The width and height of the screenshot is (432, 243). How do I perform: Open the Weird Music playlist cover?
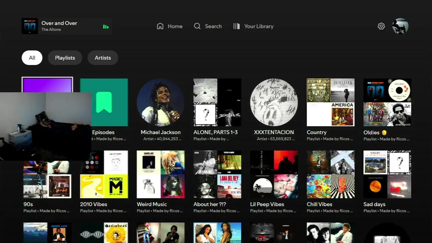[161, 174]
